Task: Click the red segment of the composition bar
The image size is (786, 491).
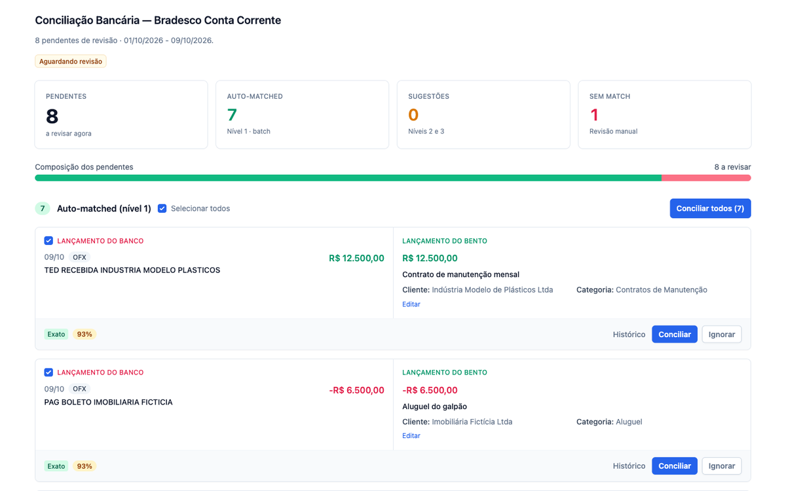Action: 706,178
